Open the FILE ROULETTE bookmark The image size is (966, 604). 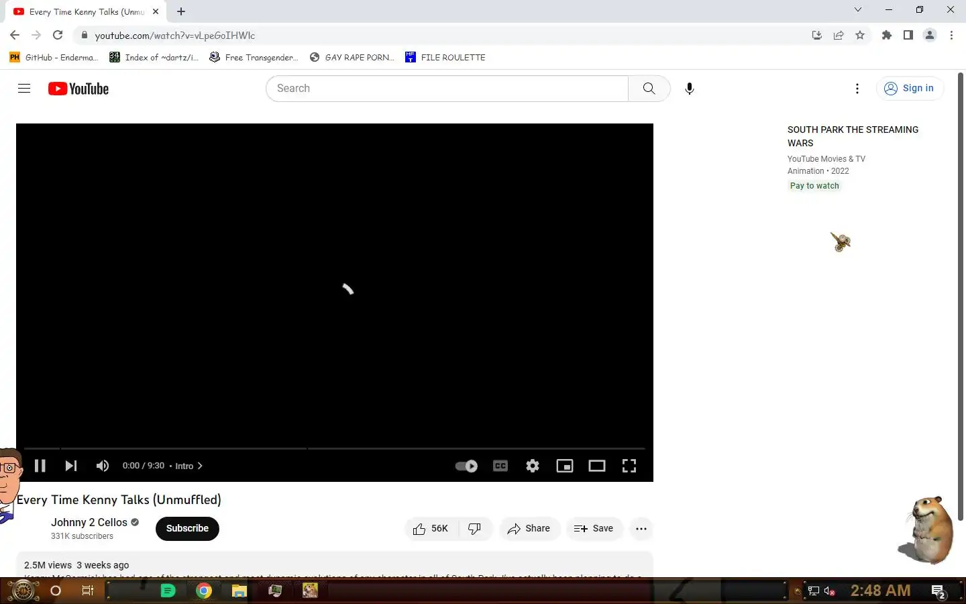[x=445, y=57]
